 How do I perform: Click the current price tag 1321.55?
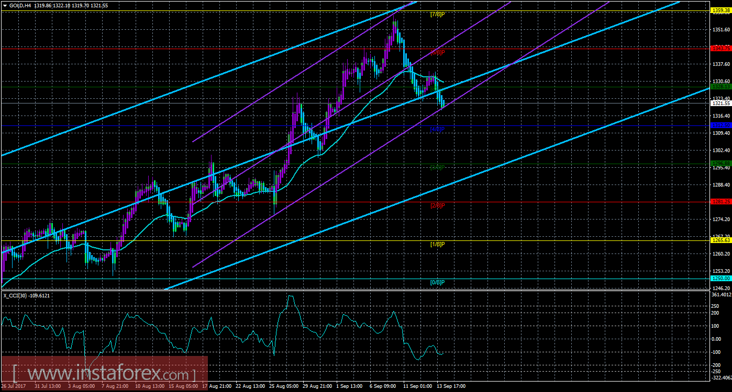(x=720, y=103)
